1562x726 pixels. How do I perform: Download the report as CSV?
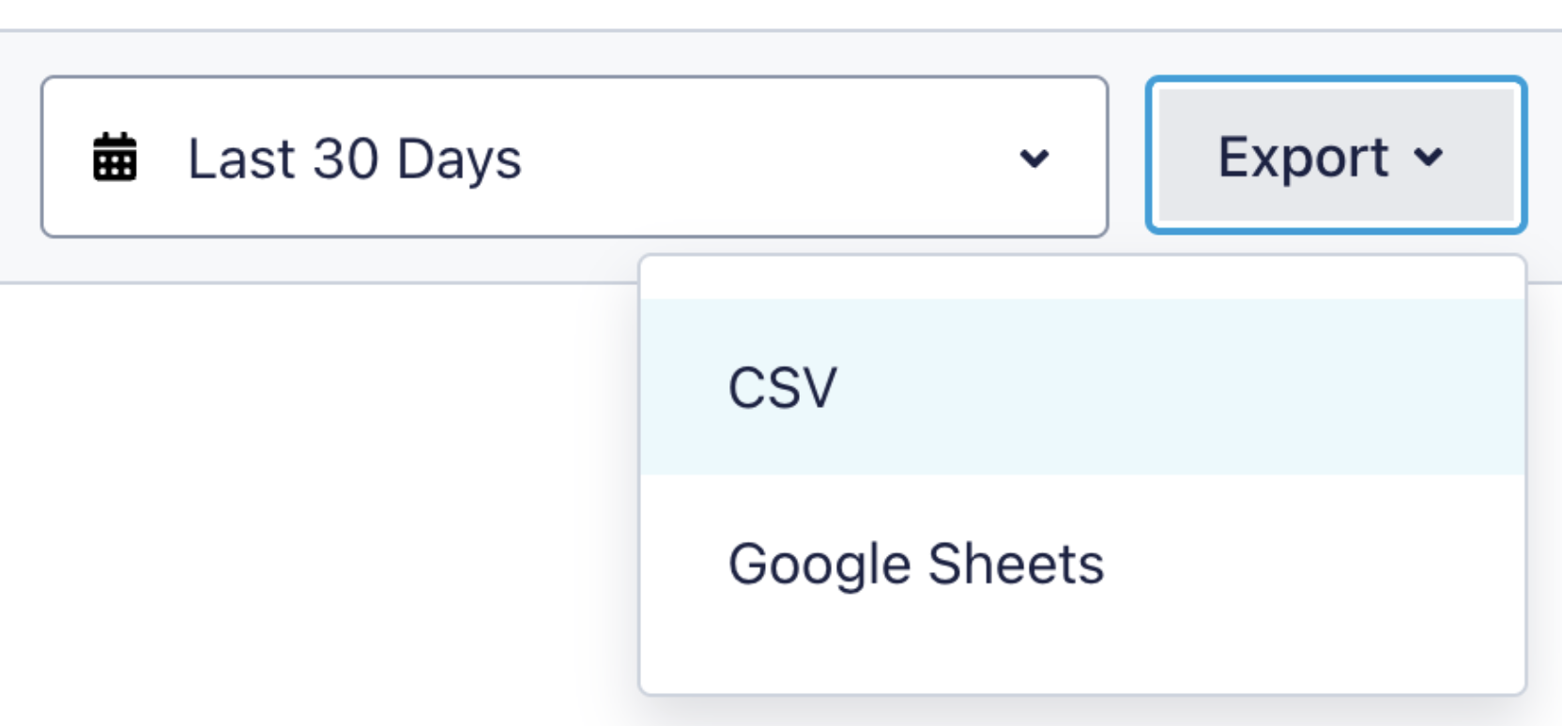point(783,387)
